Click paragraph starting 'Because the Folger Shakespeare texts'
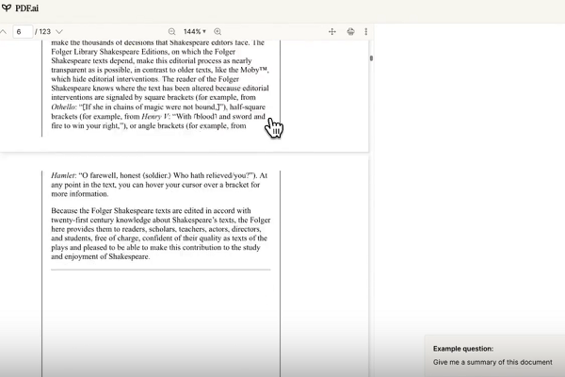Screen dimensions: 565x377 click(x=160, y=233)
